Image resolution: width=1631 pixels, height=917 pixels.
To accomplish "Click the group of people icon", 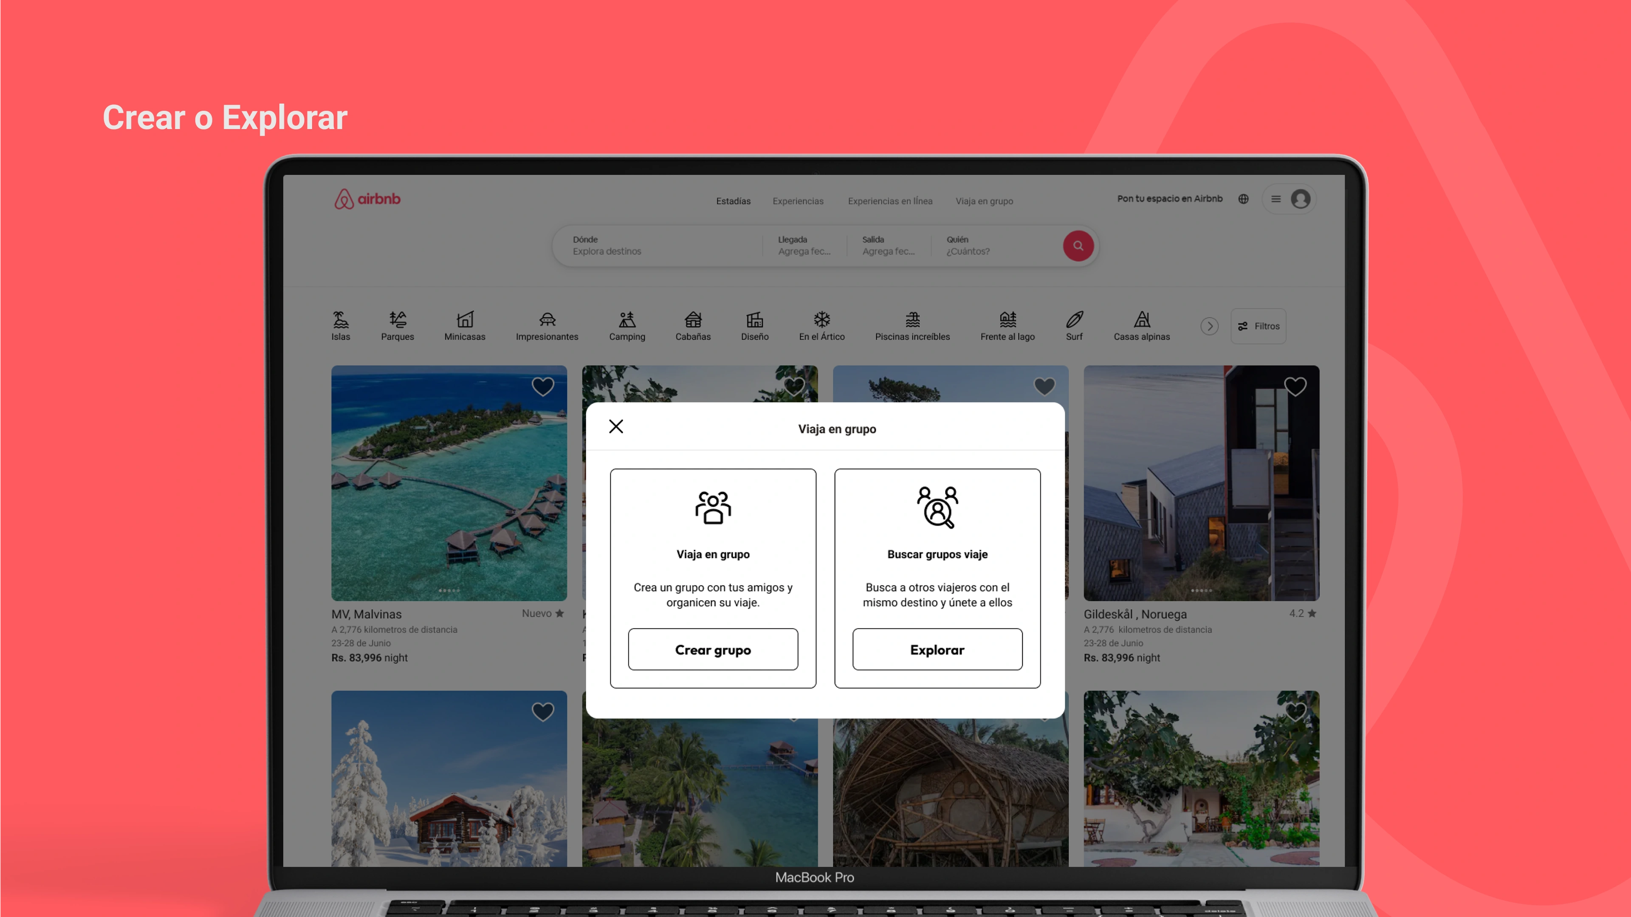I will point(713,507).
